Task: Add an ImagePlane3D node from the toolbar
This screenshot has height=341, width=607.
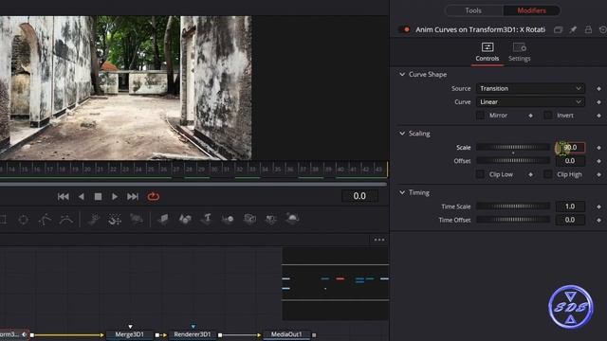Action: click(x=164, y=219)
